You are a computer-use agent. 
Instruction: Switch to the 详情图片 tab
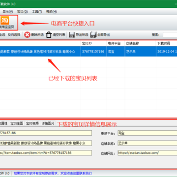pos(48,123)
